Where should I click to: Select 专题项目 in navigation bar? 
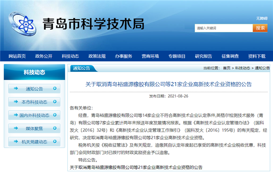(177, 56)
